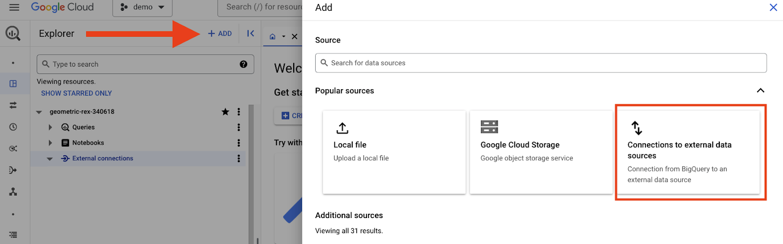783x244 pixels.
Task: Click the ADD button in Explorer
Action: pyautogui.click(x=220, y=33)
